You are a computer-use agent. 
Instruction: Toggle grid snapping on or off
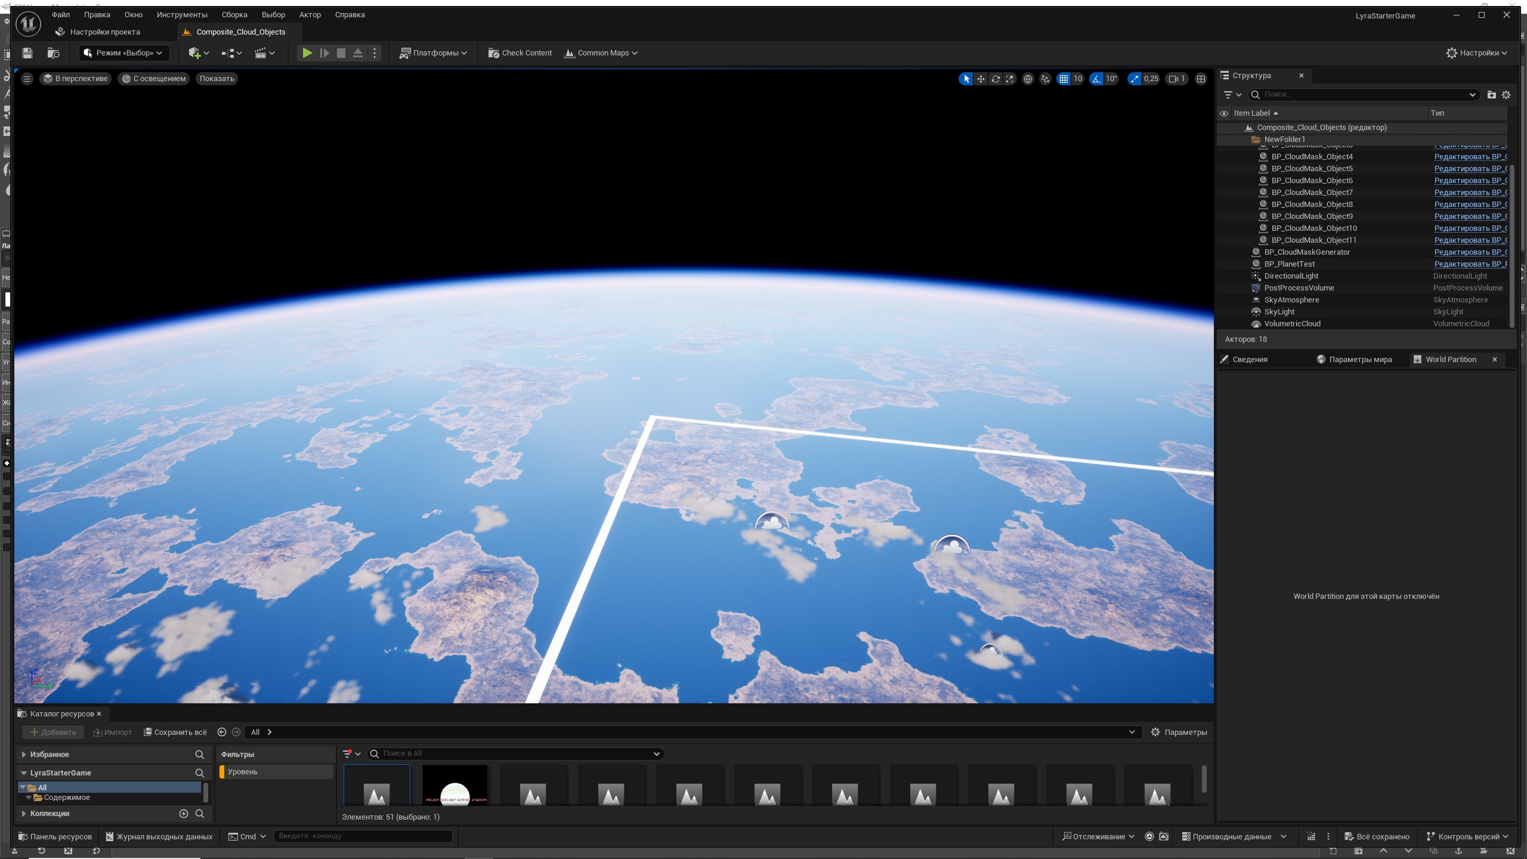click(x=1064, y=79)
